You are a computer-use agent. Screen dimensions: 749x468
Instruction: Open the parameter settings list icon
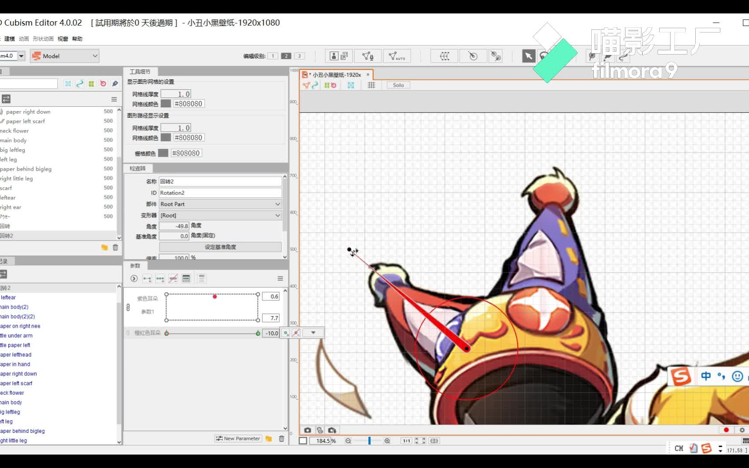186,279
